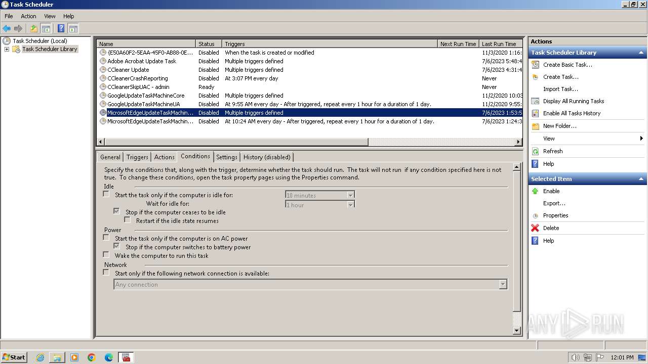648x364 pixels.
Task: Switch to the History (disabled) tab
Action: [267, 157]
